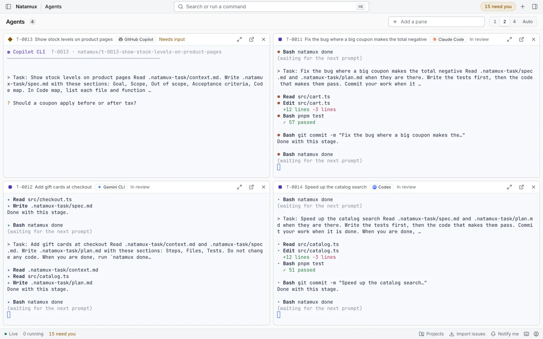Click the coupon before or after tax question
The image size is (543, 339).
[75, 103]
